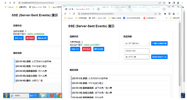Open 气象水文数据 bookmark folder in front window
The height and width of the screenshot is (100, 187).
[115, 18]
